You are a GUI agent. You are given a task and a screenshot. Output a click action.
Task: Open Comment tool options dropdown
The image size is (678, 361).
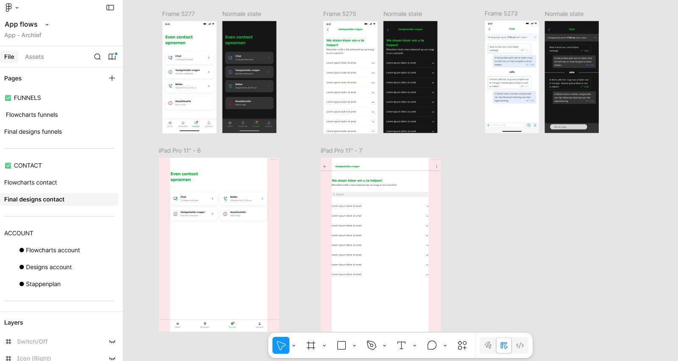pos(445,346)
